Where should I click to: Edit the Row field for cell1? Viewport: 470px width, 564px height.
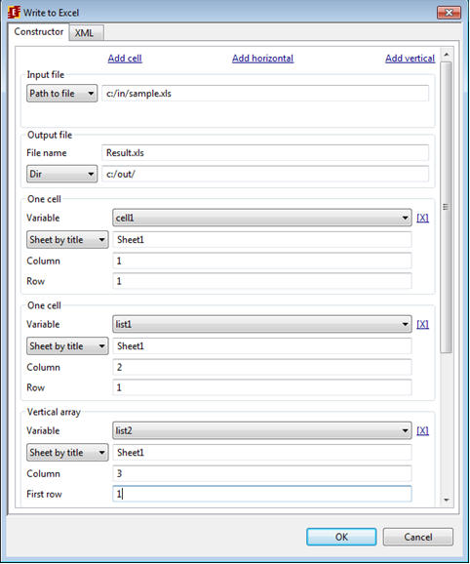point(262,281)
